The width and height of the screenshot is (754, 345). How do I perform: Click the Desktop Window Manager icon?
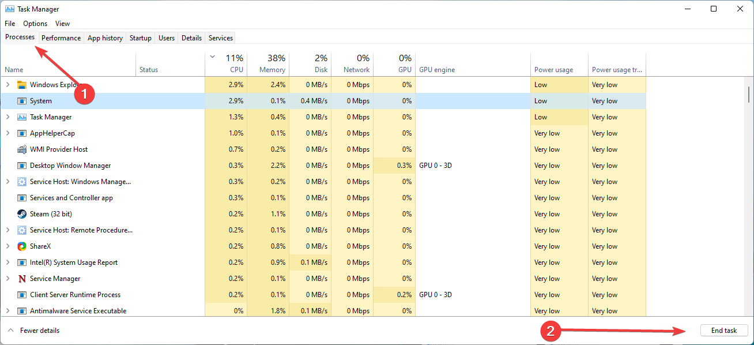coord(22,166)
